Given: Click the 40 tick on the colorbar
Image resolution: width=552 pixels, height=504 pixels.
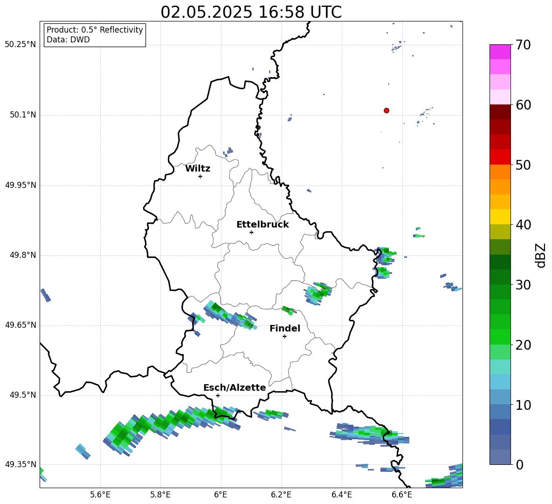Looking at the screenshot, I should (523, 225).
